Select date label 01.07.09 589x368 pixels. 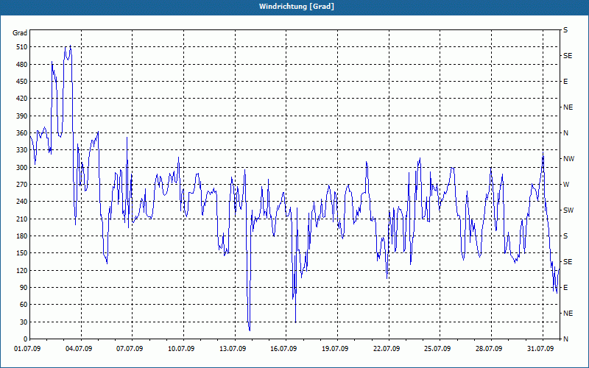click(27, 349)
